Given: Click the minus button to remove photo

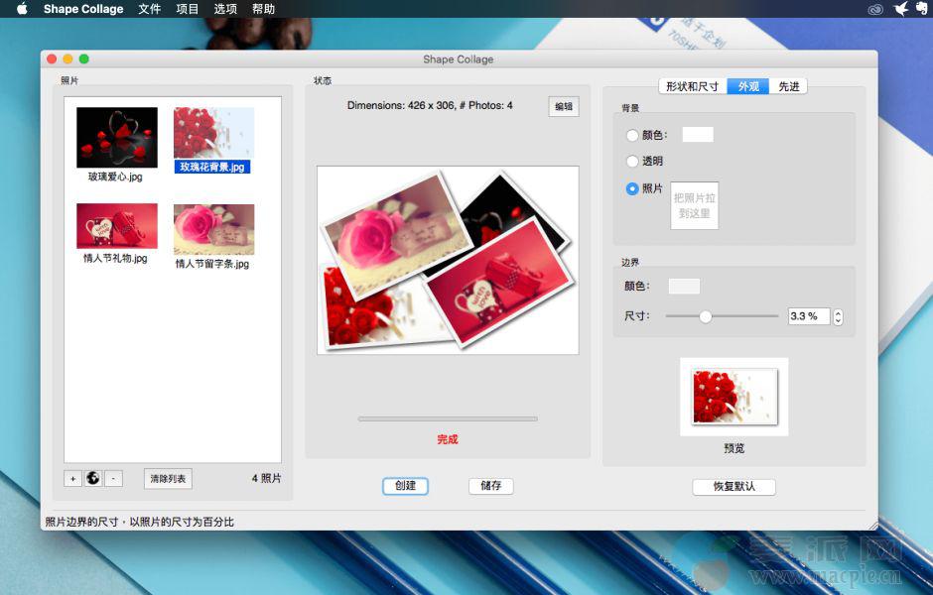Looking at the screenshot, I should pyautogui.click(x=113, y=479).
